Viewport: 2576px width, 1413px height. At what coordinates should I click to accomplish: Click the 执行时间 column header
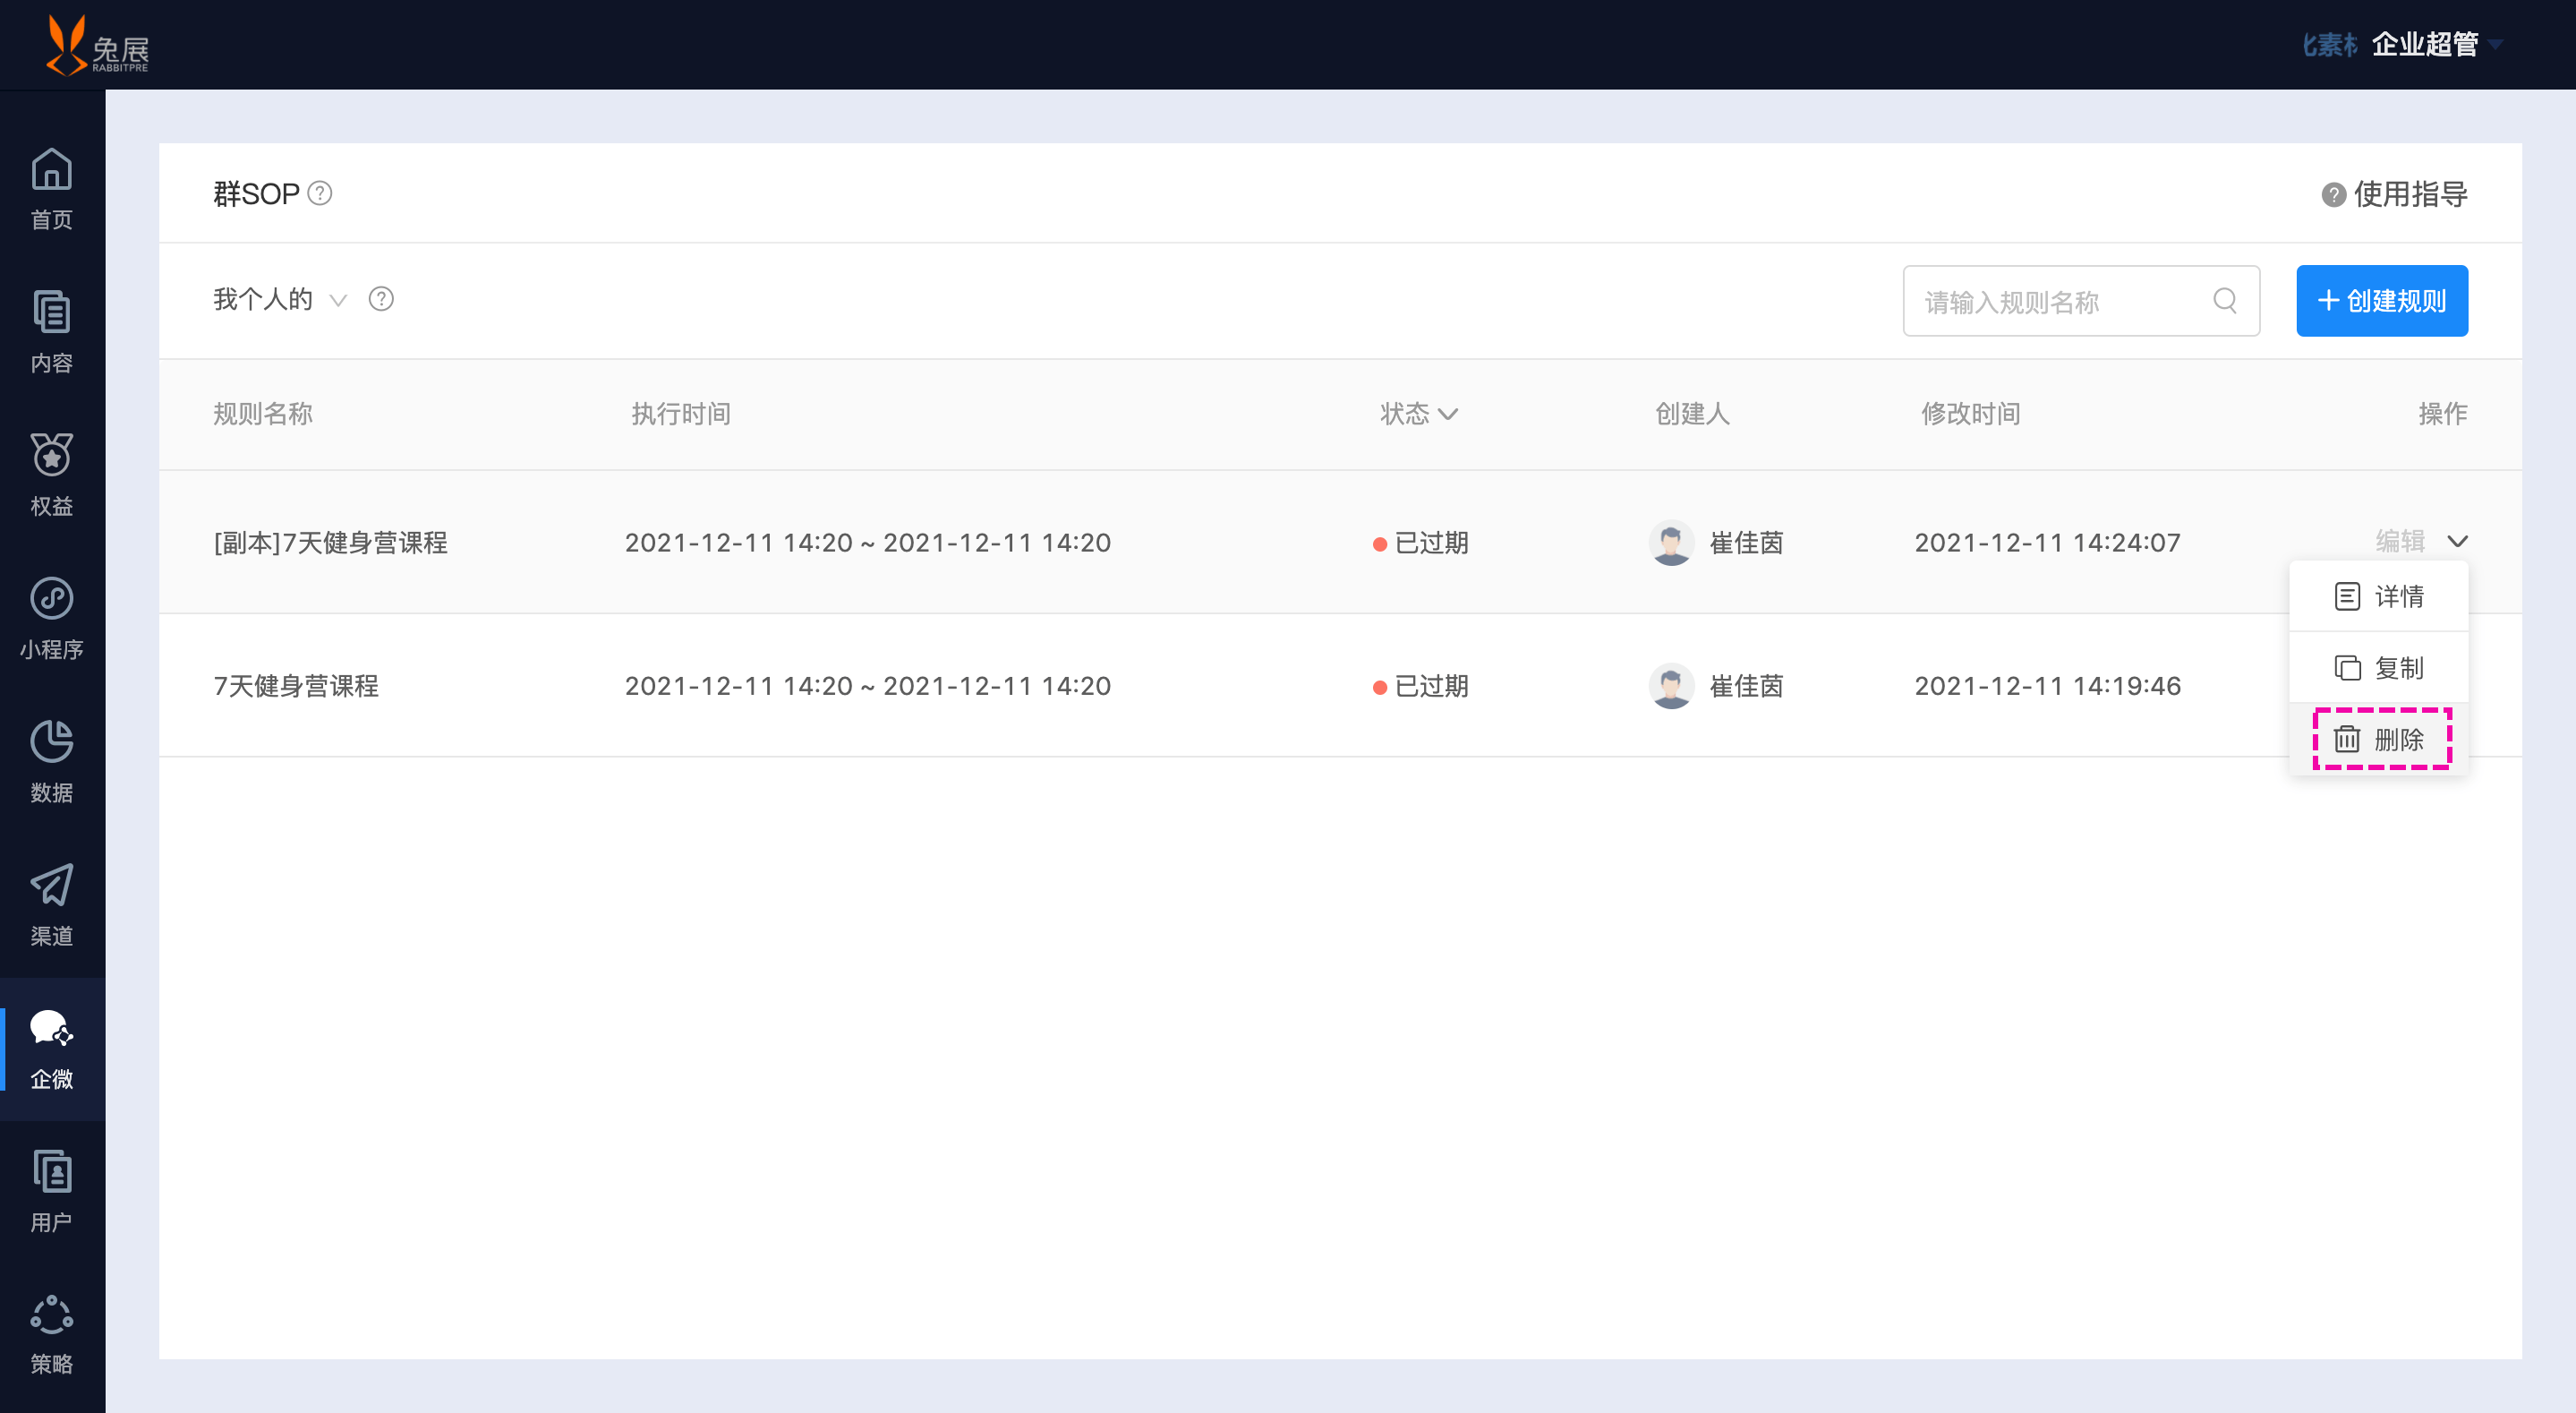(681, 414)
